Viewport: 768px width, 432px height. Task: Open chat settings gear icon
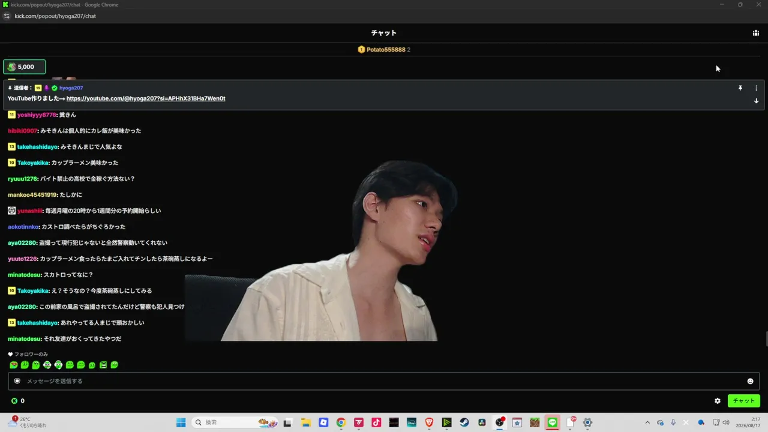coord(718,401)
